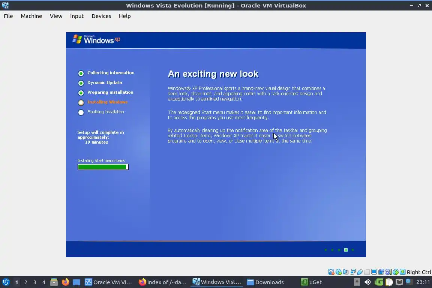Click the display settings status icon
Viewport: 432px width, 288px height.
[x=374, y=272]
